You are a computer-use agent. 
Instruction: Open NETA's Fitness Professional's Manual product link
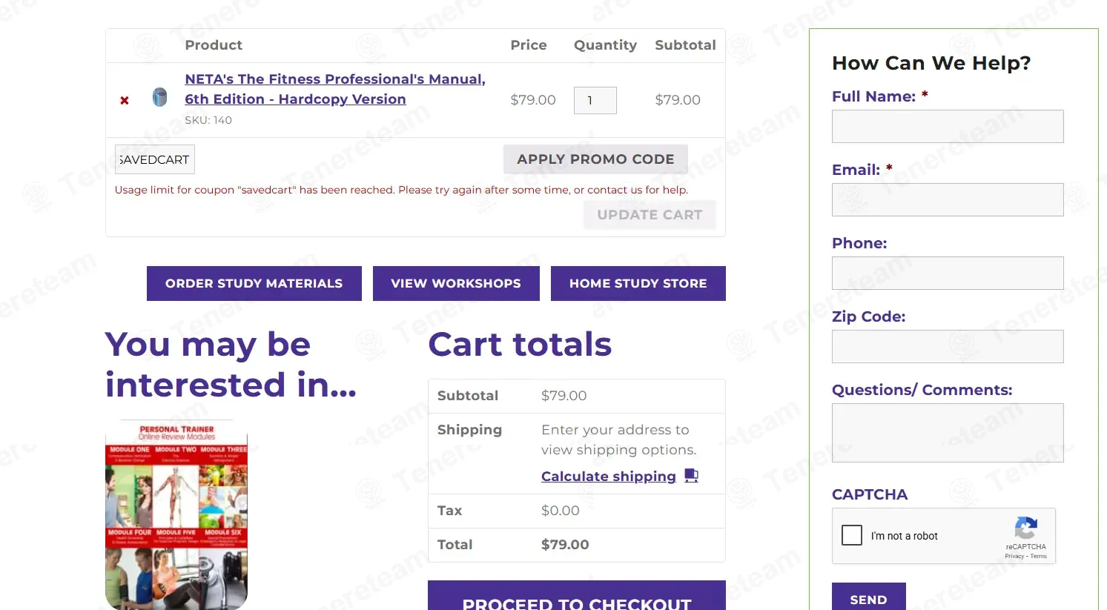click(x=335, y=89)
